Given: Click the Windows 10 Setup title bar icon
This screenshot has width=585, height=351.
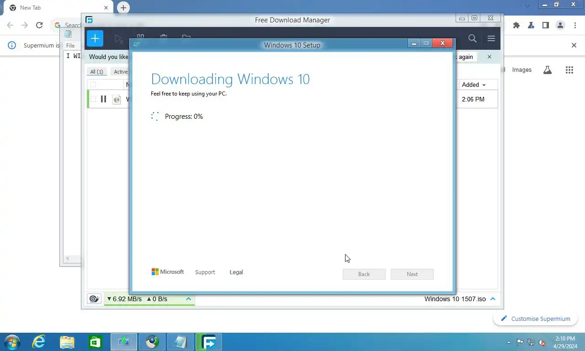Looking at the screenshot, I should click(x=137, y=44).
